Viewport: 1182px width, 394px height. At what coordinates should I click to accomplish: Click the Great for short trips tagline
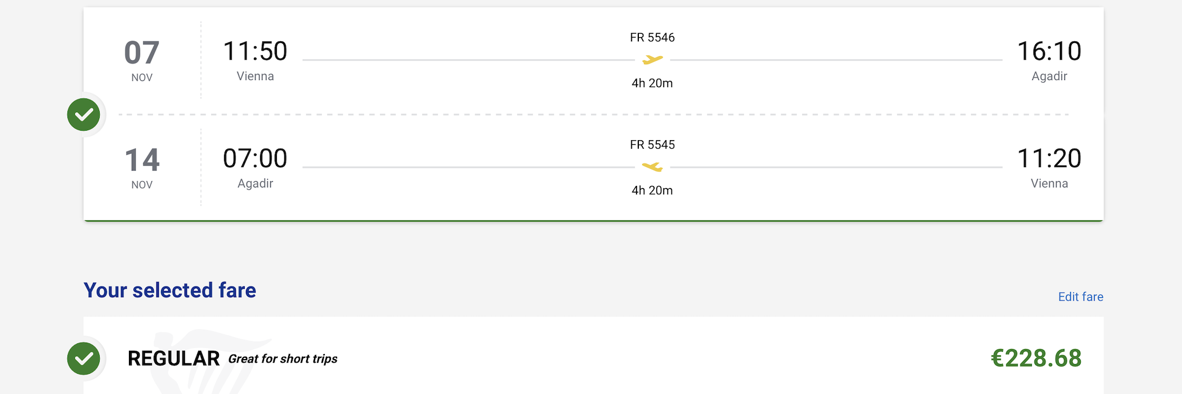tap(283, 359)
